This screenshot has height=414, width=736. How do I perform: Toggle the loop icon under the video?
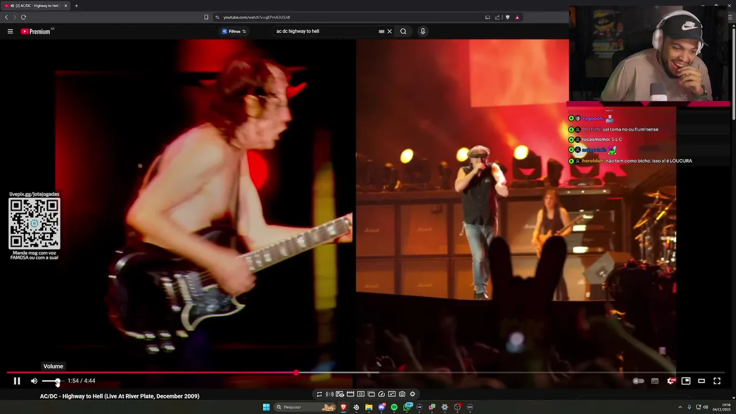319,394
